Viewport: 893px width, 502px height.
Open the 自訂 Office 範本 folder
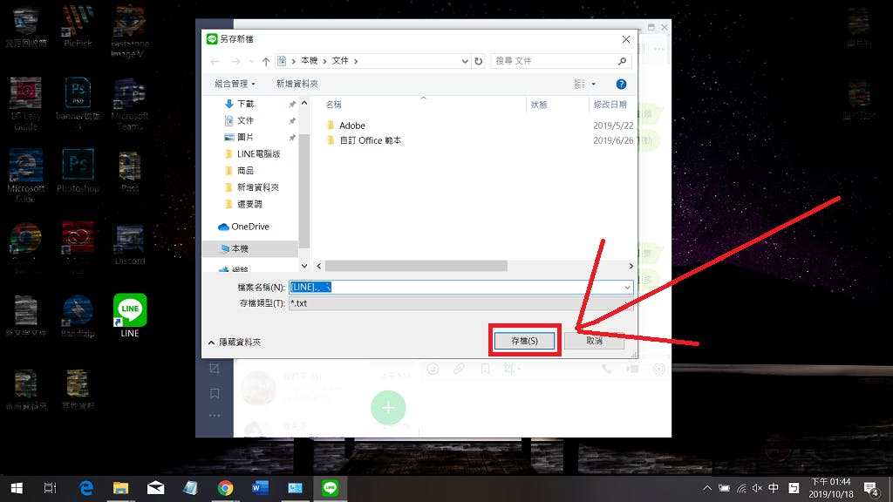coord(370,140)
